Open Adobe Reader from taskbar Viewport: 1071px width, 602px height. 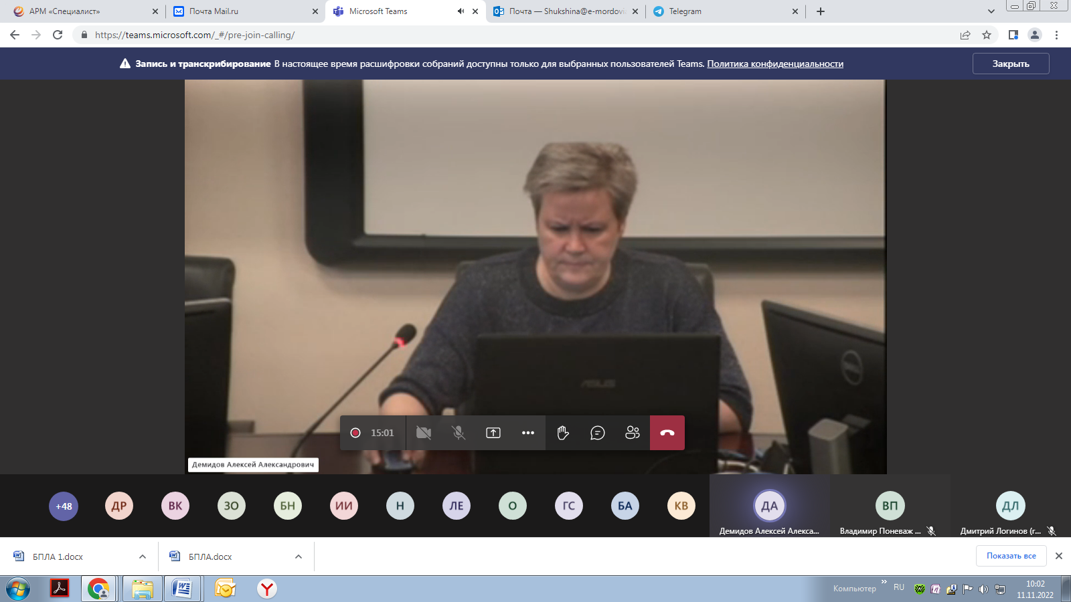[x=60, y=589]
